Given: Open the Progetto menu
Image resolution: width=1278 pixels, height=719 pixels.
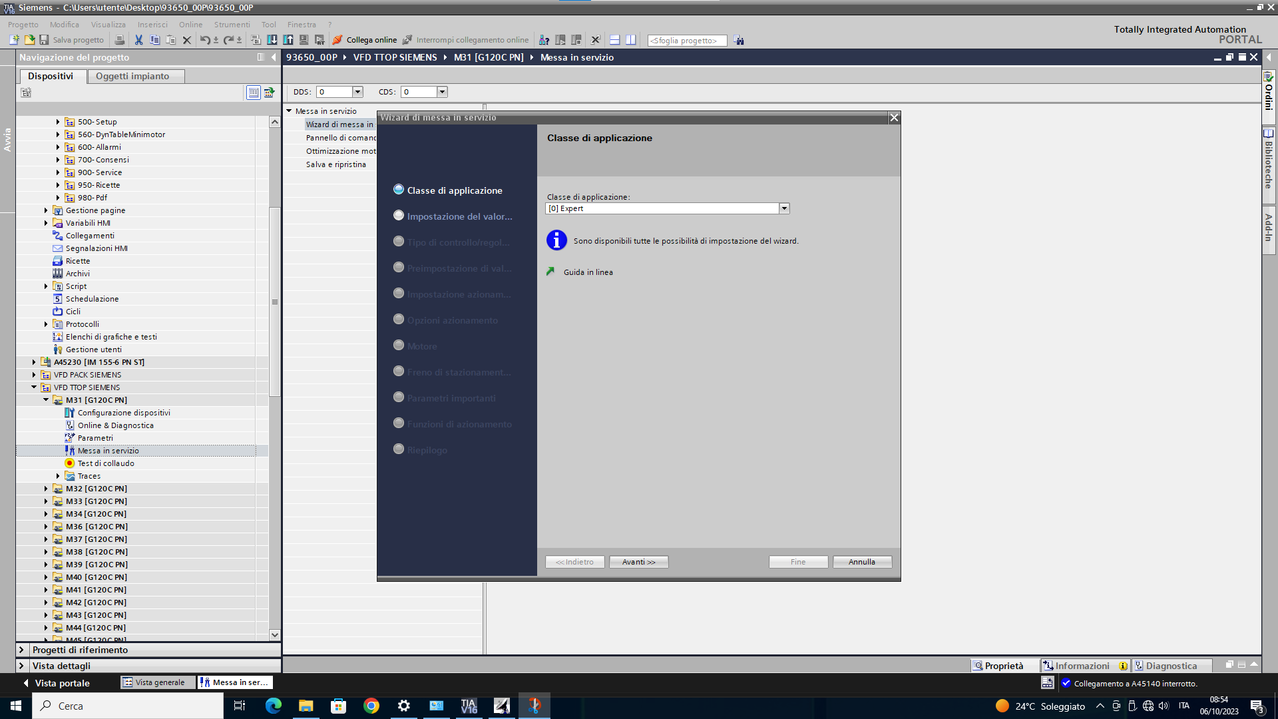Looking at the screenshot, I should point(23,25).
